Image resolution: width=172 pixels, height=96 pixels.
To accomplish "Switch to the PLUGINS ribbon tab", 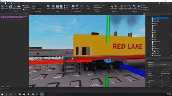I will tap(38, 3).
